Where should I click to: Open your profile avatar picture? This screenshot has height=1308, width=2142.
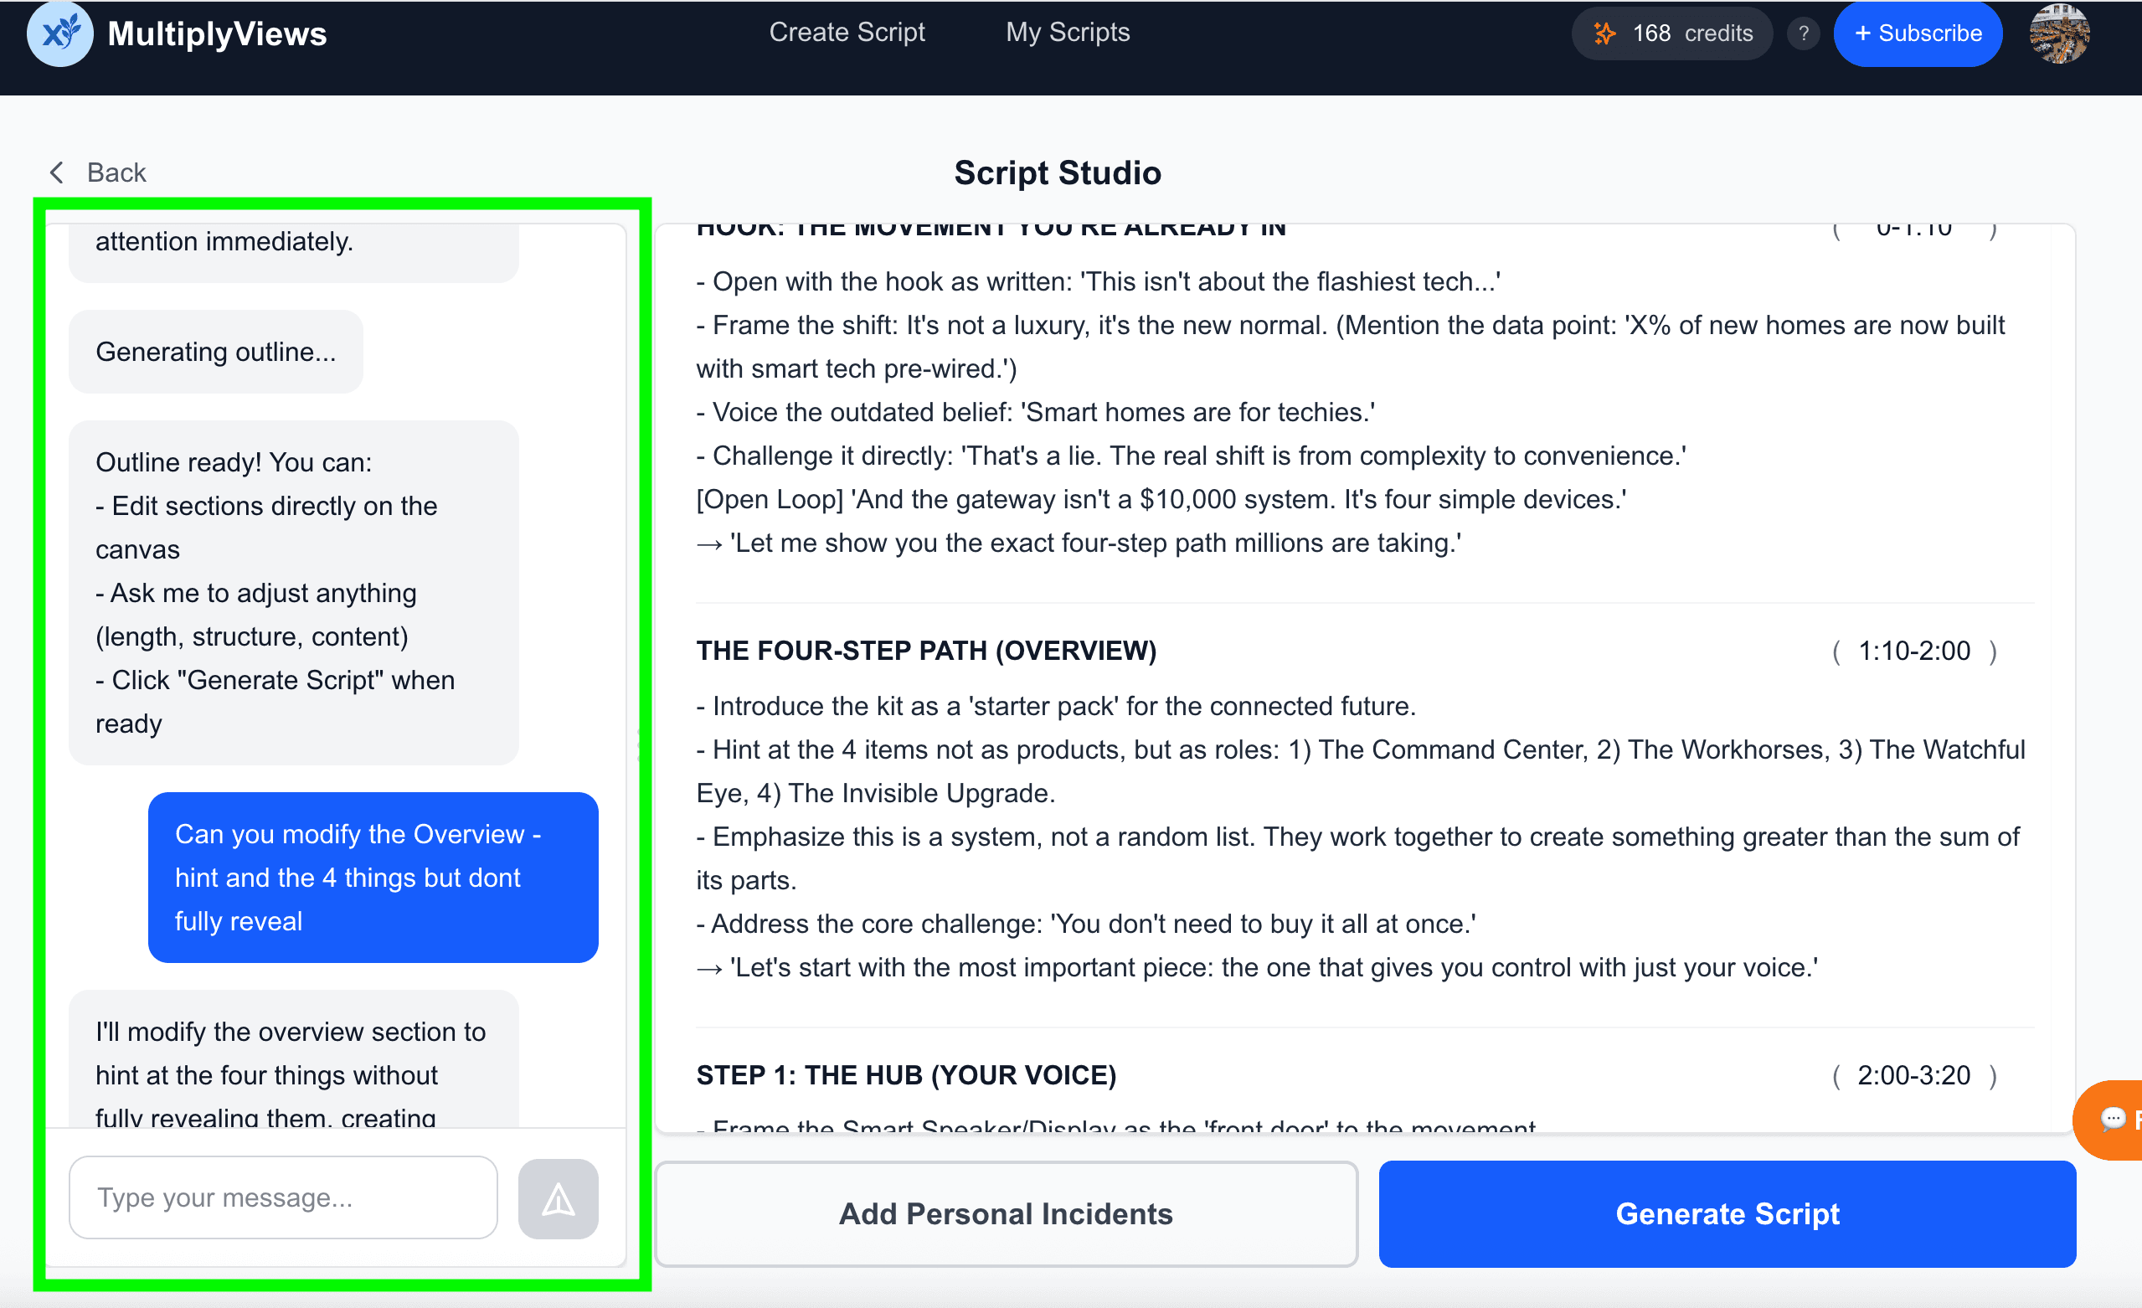2058,33
